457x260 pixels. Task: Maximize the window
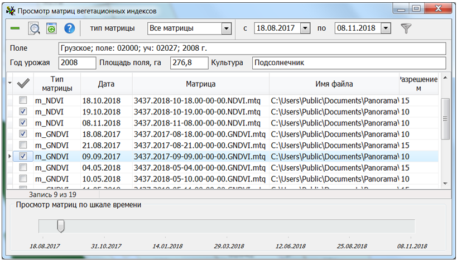coord(416,9)
